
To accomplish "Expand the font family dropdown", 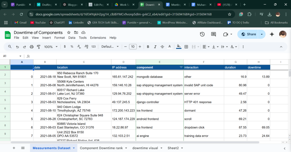I will [x=109, y=47].
